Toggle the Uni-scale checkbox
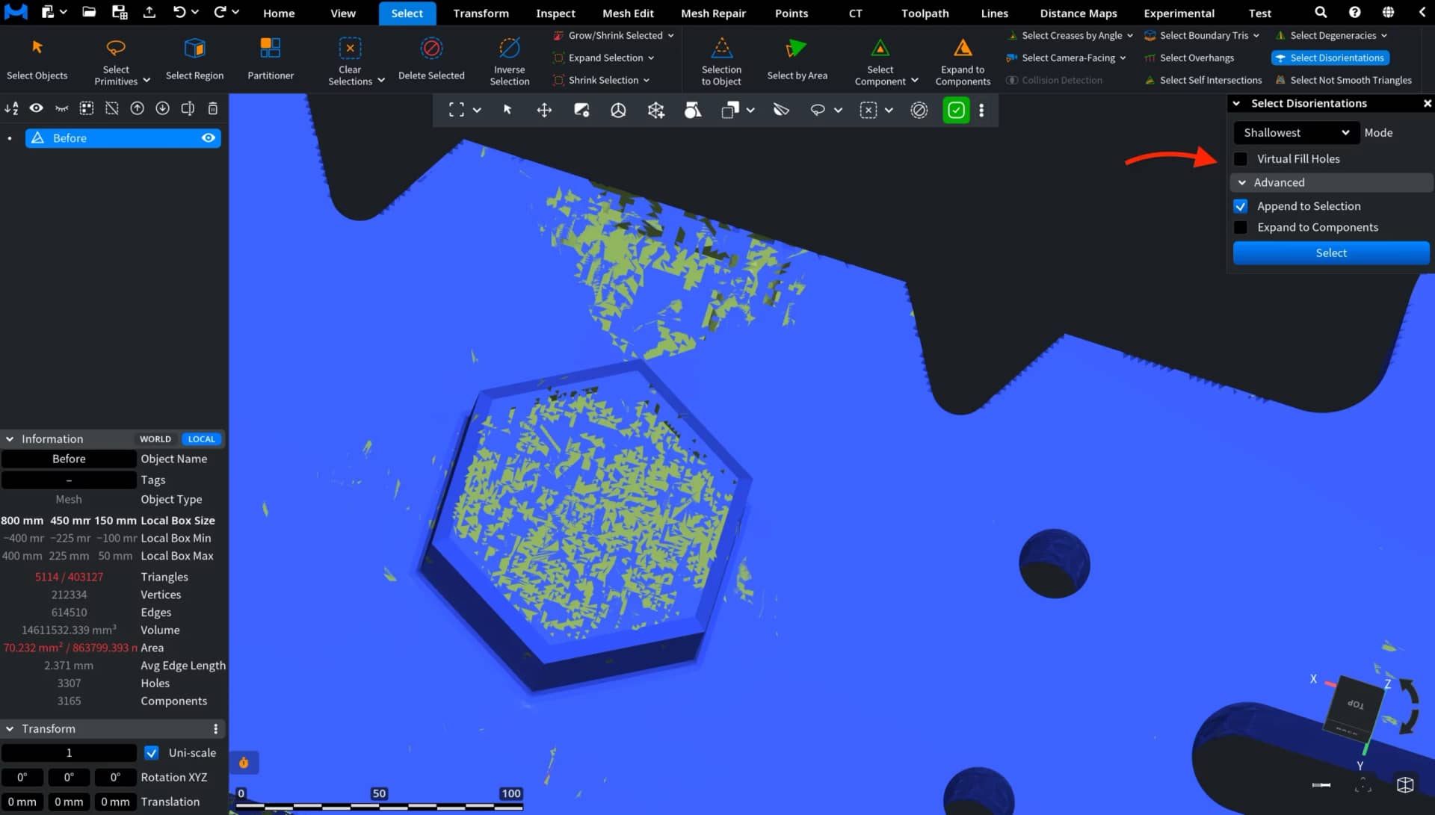Image resolution: width=1435 pixels, height=815 pixels. pyautogui.click(x=152, y=753)
